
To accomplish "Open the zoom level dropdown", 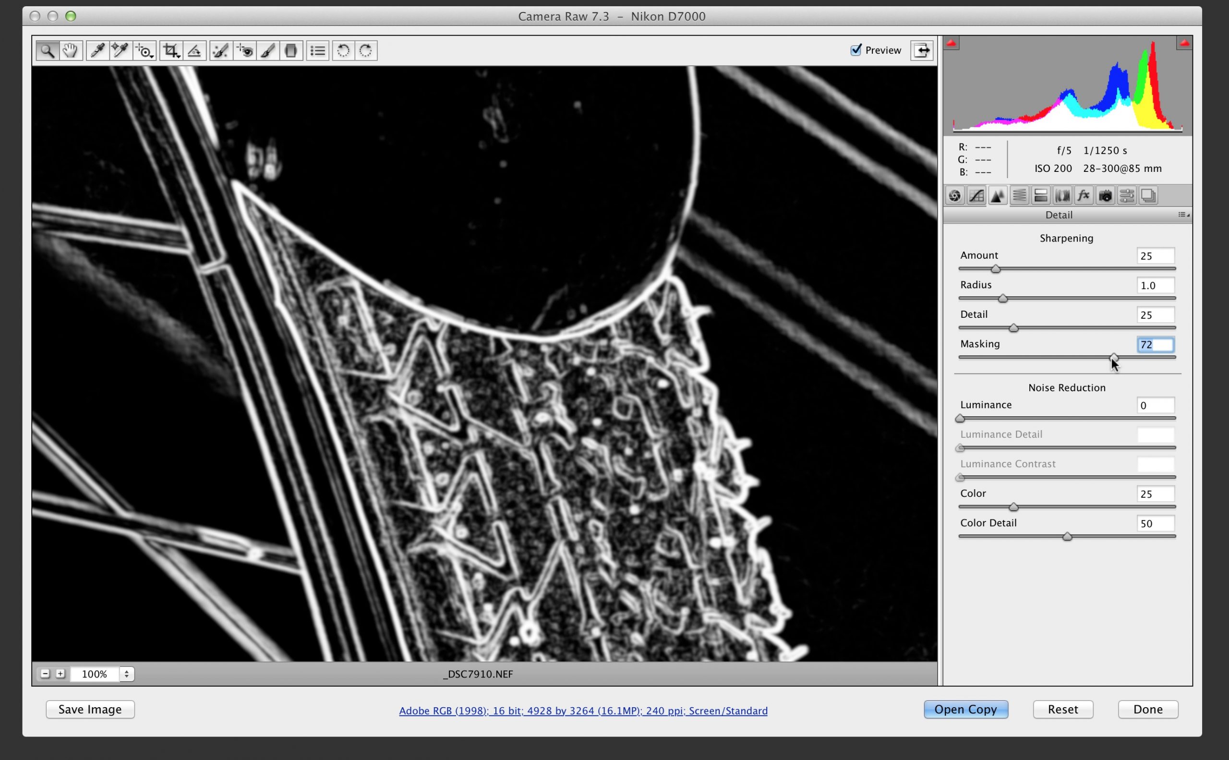I will point(127,674).
